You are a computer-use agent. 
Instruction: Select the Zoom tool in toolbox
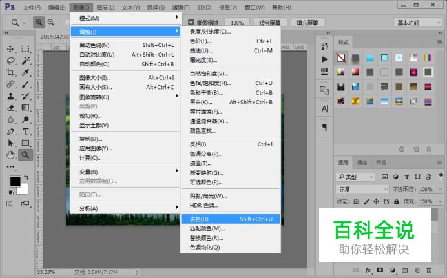[x=26, y=155]
